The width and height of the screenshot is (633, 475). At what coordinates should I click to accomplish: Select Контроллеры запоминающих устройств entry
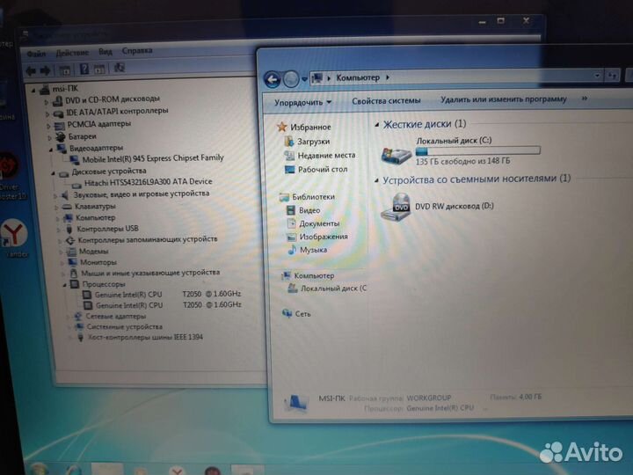tap(148, 239)
